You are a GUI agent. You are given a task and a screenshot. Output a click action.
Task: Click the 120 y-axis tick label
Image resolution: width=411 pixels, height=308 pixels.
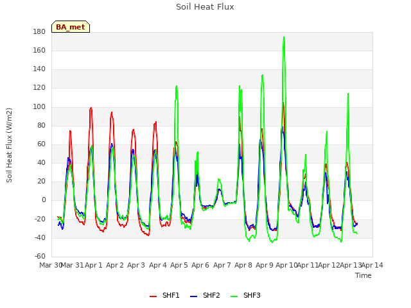pyautogui.click(x=39, y=88)
